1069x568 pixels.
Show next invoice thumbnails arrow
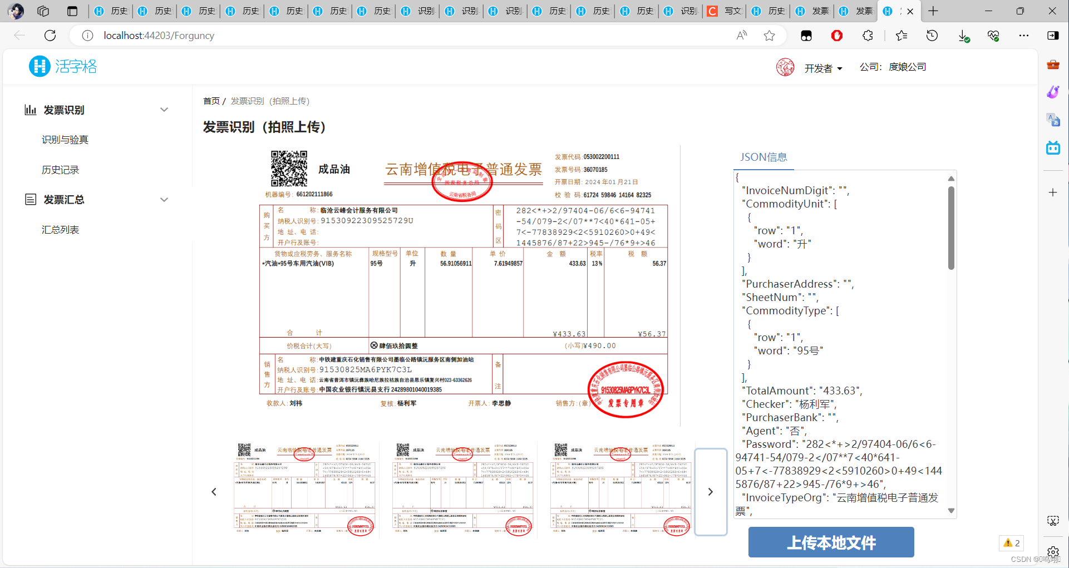[x=711, y=492]
